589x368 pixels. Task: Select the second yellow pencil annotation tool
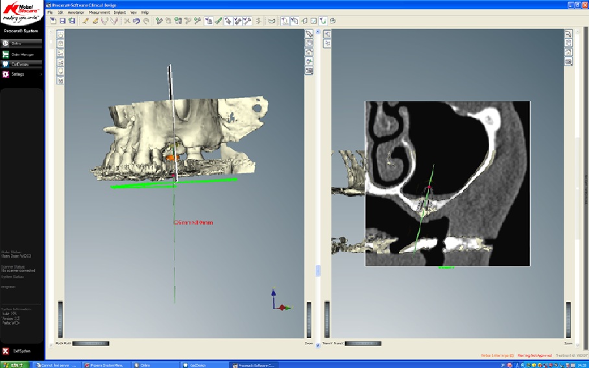tap(95, 21)
